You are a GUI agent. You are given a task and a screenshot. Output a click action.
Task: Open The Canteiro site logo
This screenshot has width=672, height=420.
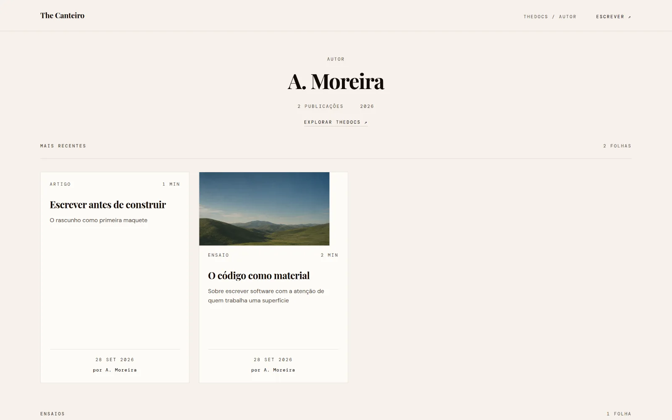62,16
